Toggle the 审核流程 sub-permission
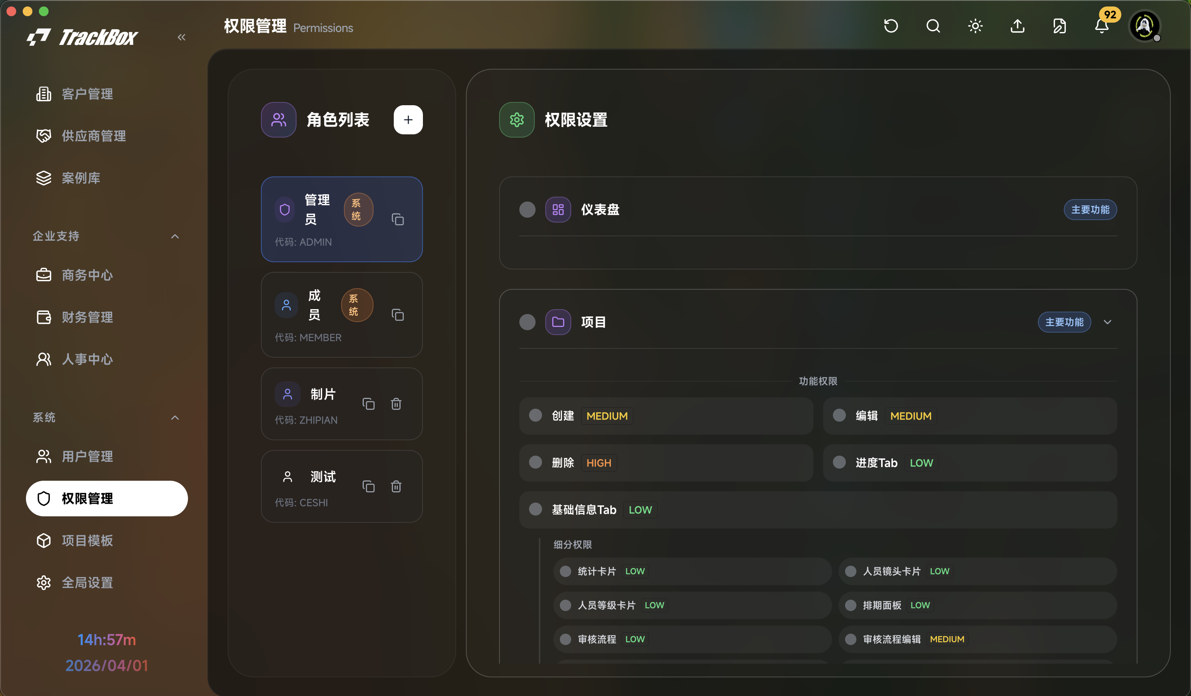The height and width of the screenshot is (696, 1191). 565,639
